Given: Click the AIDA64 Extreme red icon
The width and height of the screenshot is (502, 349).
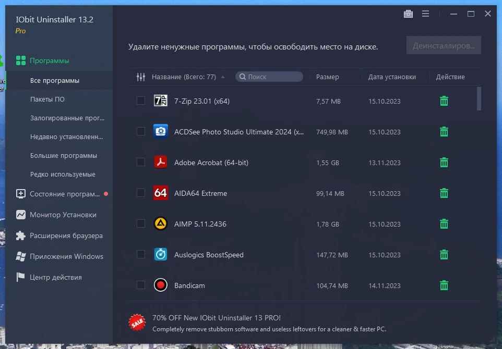Looking at the screenshot, I should 160,193.
